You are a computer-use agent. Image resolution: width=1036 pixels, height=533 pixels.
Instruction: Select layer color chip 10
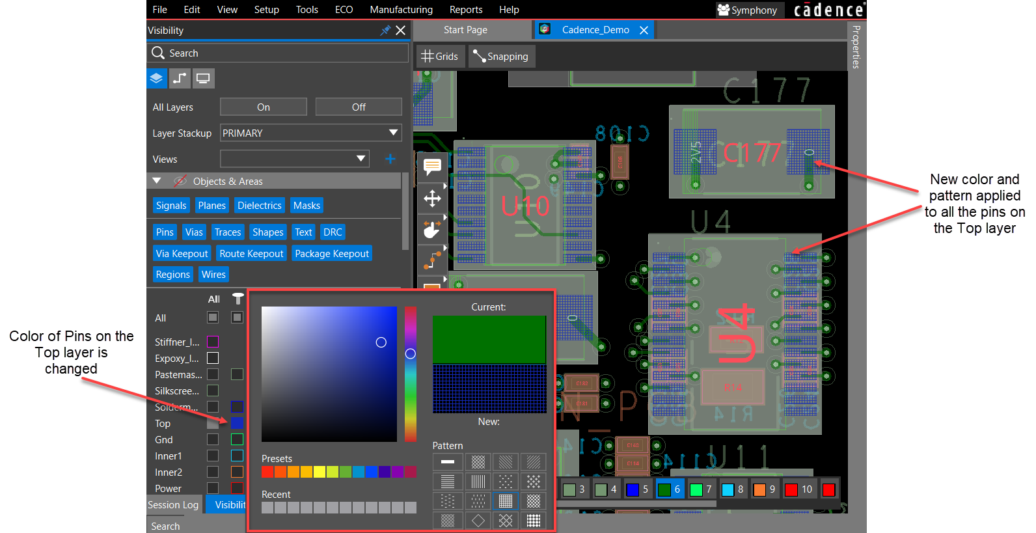pos(798,489)
